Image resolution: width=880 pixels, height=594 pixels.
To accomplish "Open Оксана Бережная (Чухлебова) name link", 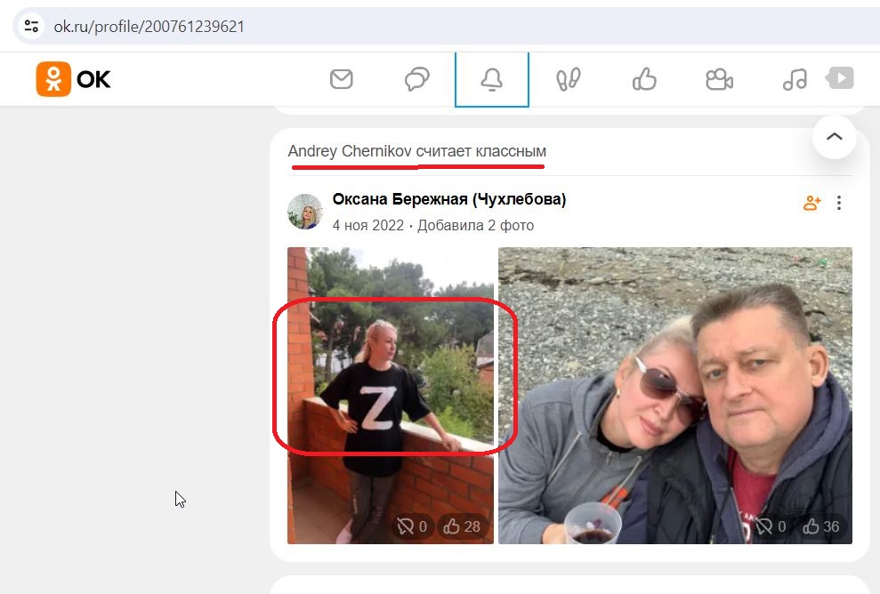I will (x=449, y=199).
